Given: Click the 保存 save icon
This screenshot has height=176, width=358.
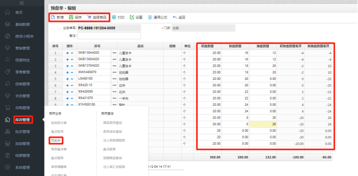Looking at the screenshot, I should click(71, 18).
